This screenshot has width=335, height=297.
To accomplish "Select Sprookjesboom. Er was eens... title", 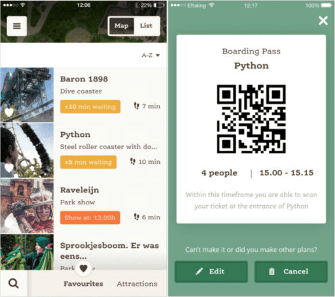I will [x=110, y=251].
